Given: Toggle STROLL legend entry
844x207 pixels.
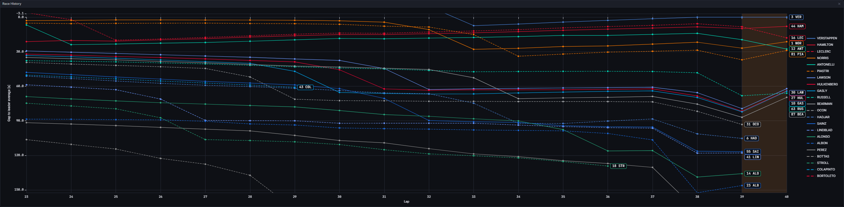Looking at the screenshot, I should tap(818, 163).
